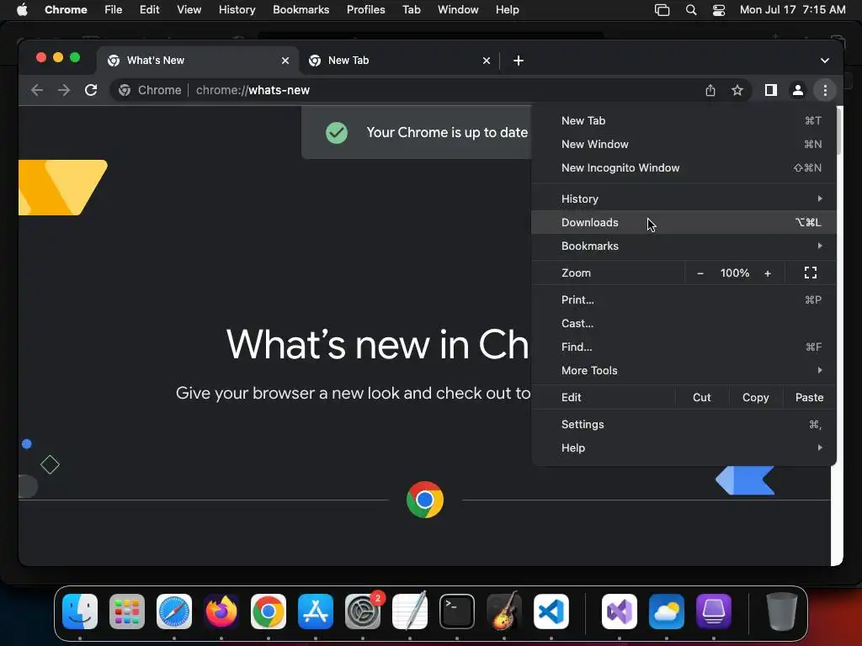Click the share icon in address bar
862x646 pixels.
(x=710, y=90)
